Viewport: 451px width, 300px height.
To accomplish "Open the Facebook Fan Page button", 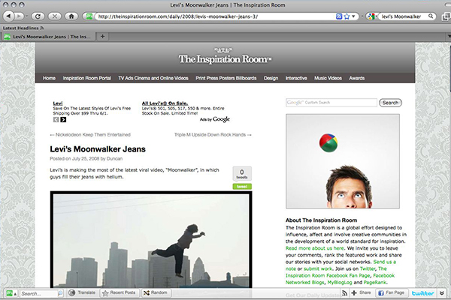I will click(391, 292).
